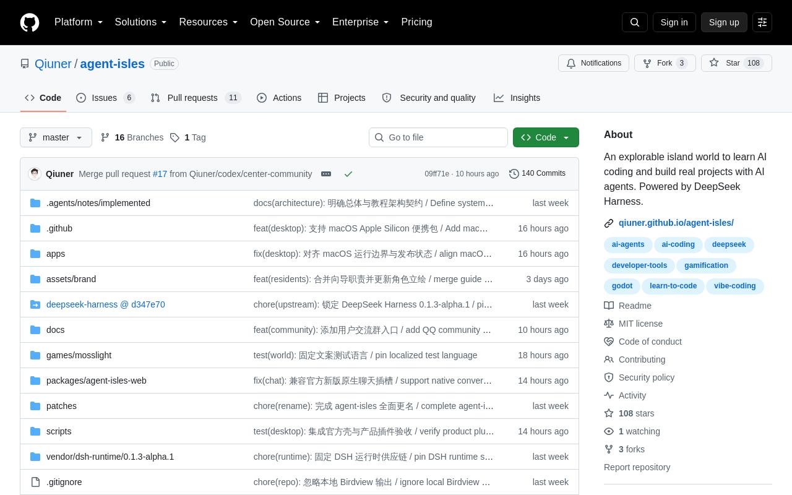Click commit hash 09ff71e

point(437,174)
